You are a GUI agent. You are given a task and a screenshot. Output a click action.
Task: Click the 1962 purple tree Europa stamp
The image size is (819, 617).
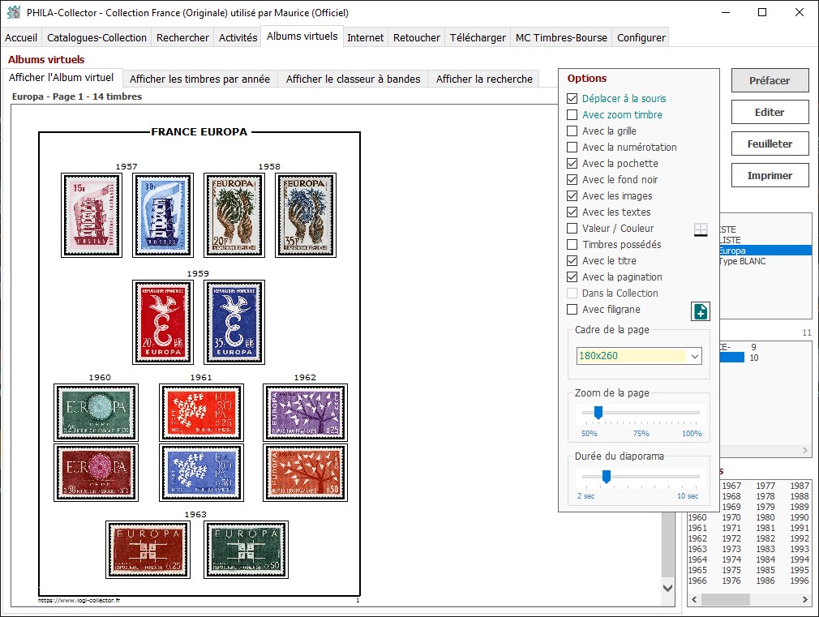[x=305, y=412]
